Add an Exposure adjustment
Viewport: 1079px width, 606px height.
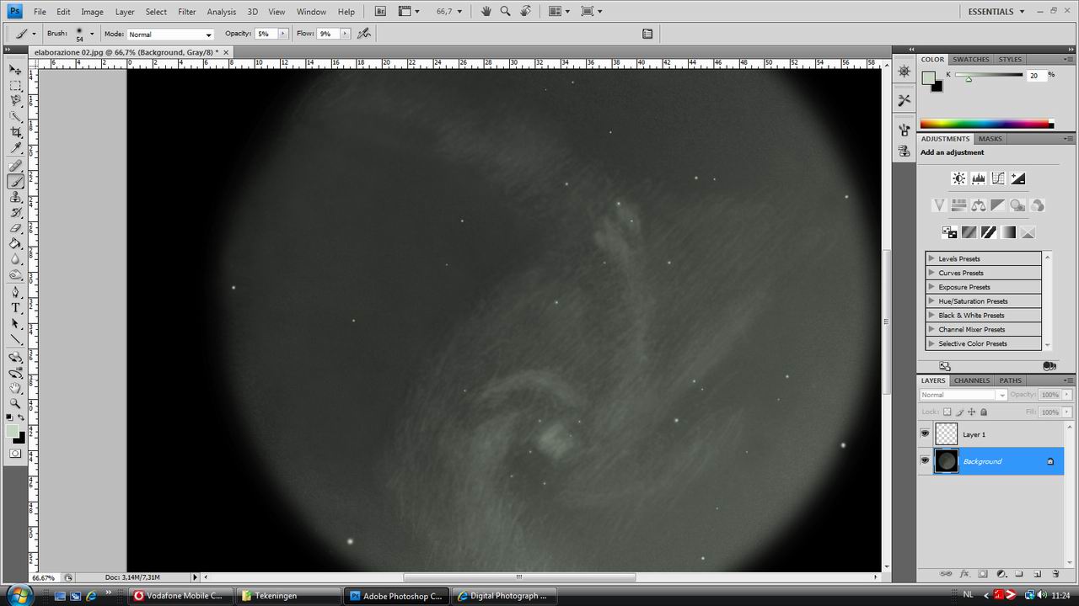tap(1017, 178)
